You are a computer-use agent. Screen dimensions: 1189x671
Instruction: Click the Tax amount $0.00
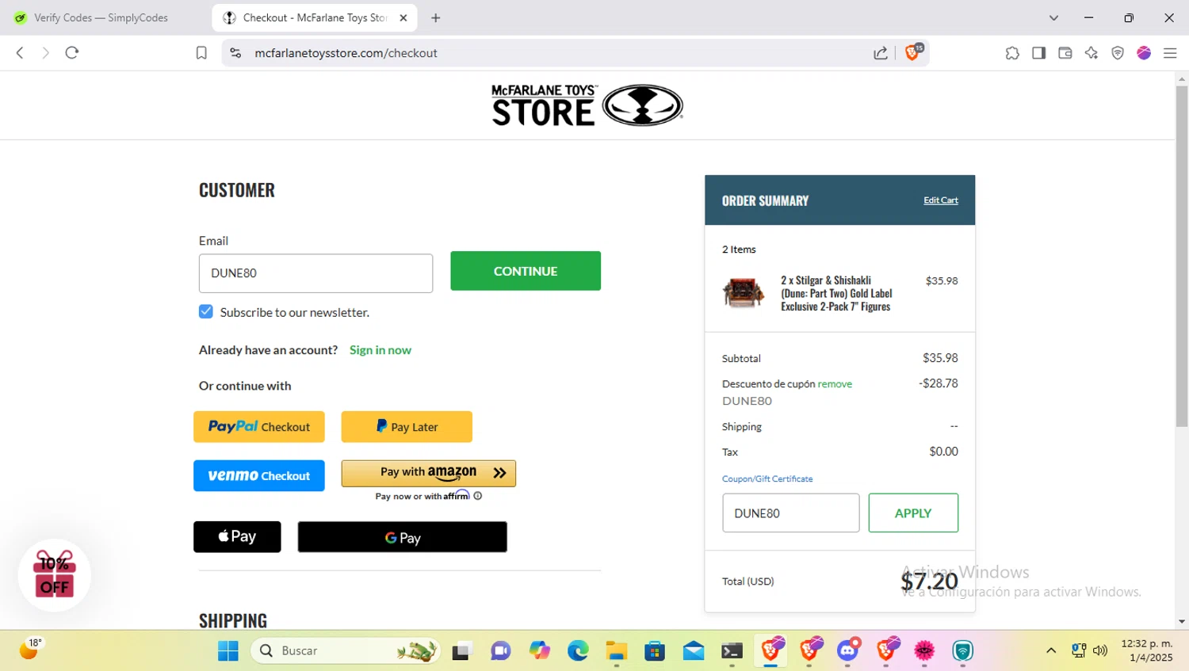coord(943,452)
